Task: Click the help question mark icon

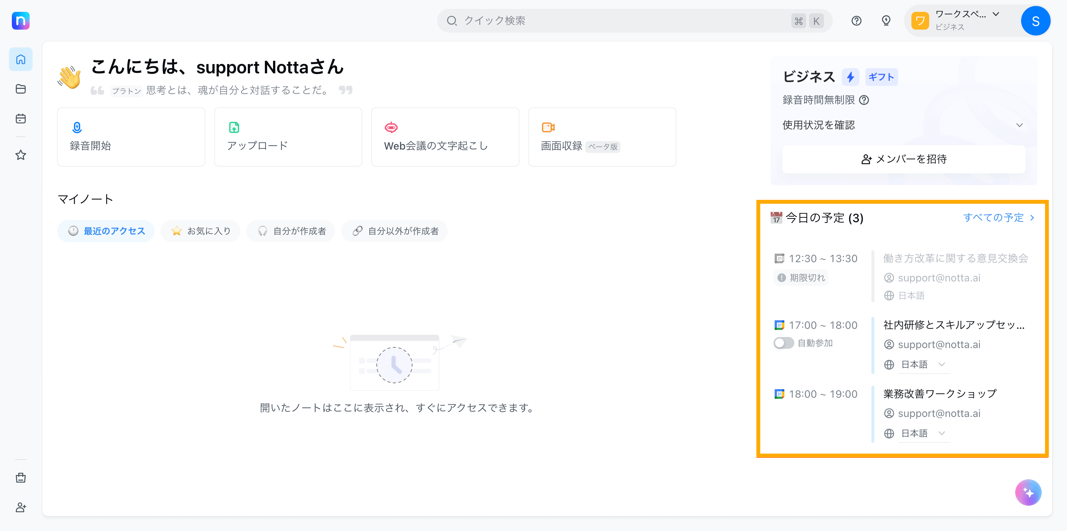Action: 856,21
